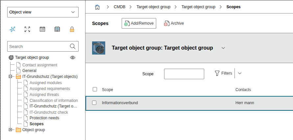293x140 pixels.
Task: Select Assigned modules tree item
Action: [46, 83]
